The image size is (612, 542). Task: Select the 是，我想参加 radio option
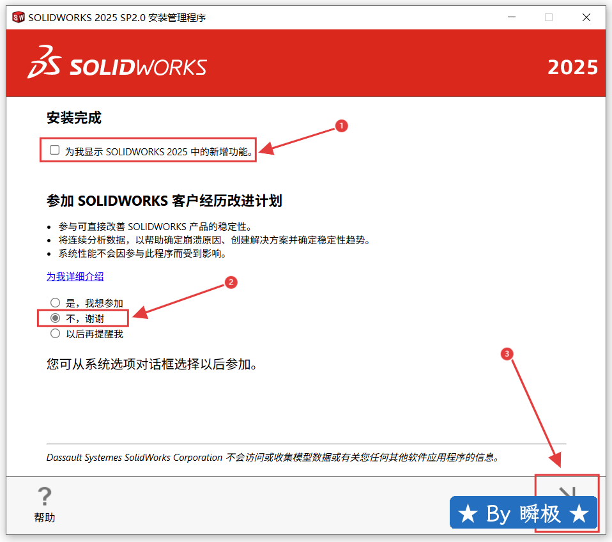pyautogui.click(x=56, y=303)
